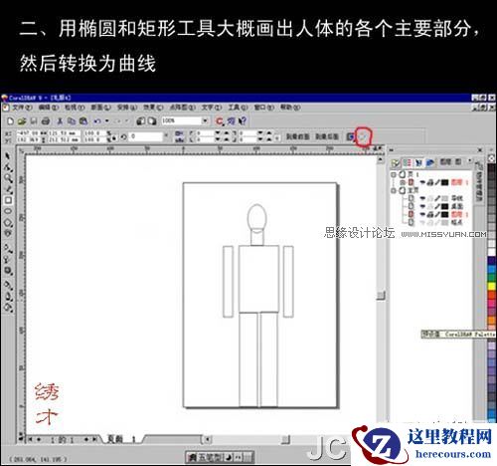Expand 图层 1 node under 页 1
This screenshot has width=497, height=466.
(x=403, y=182)
